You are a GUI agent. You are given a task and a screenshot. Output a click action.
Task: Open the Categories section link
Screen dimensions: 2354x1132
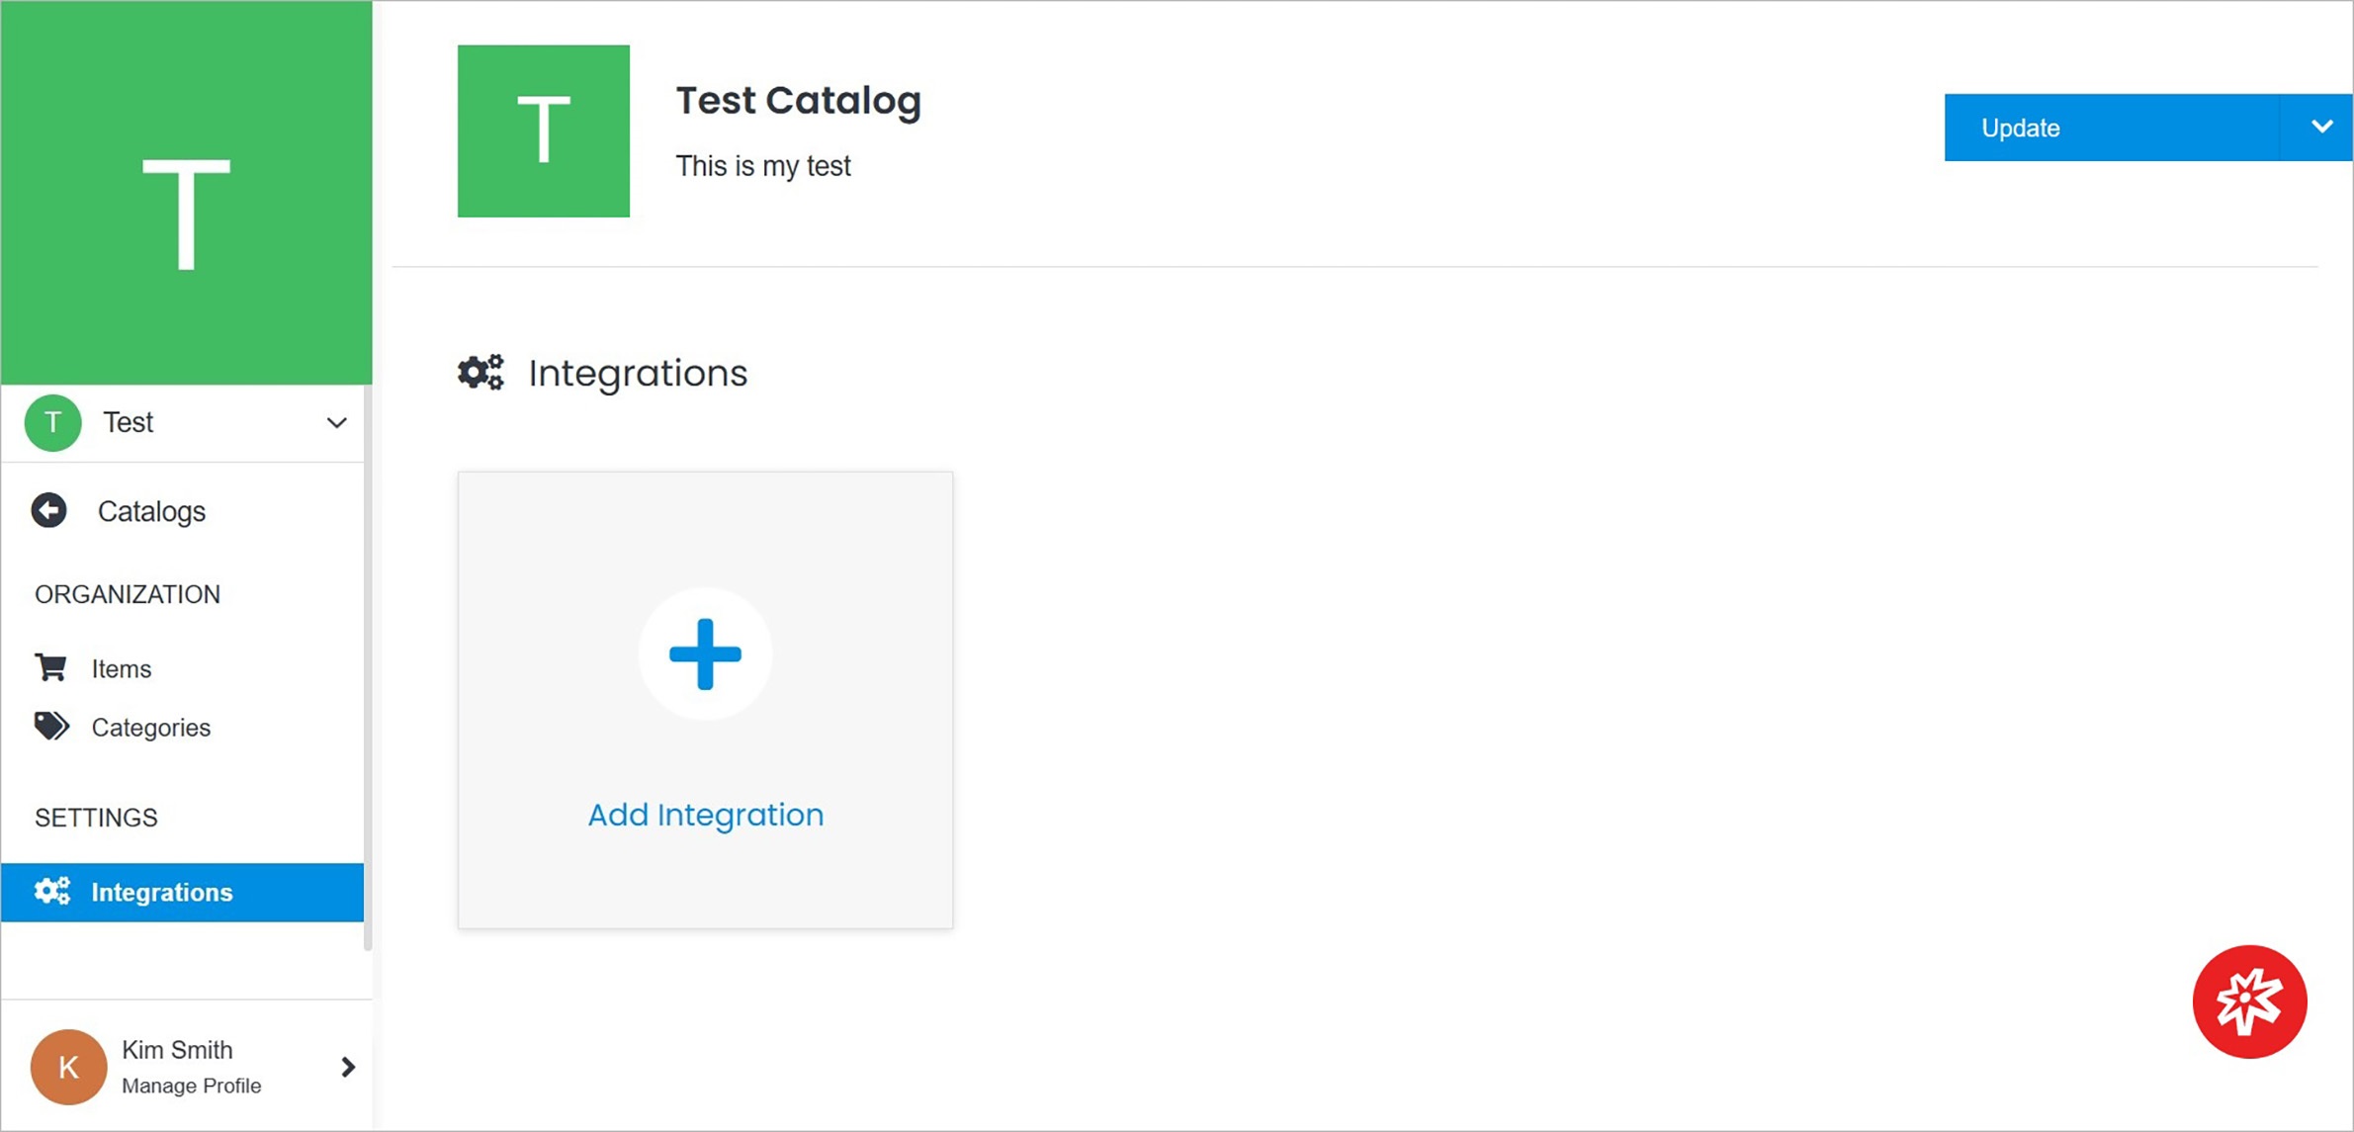click(x=148, y=727)
